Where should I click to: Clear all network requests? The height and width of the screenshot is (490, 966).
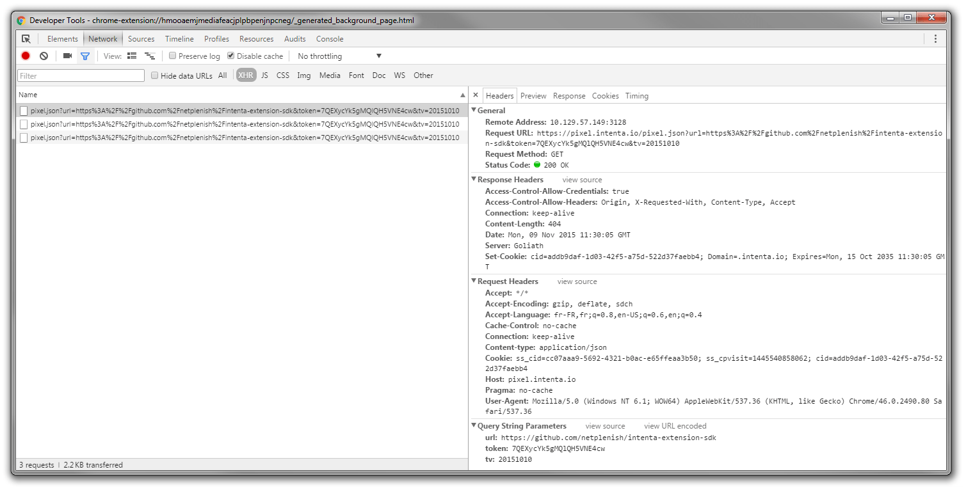[43, 56]
